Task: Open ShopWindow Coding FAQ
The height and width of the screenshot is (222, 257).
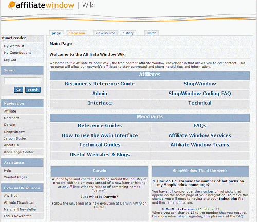Action: coord(200,94)
